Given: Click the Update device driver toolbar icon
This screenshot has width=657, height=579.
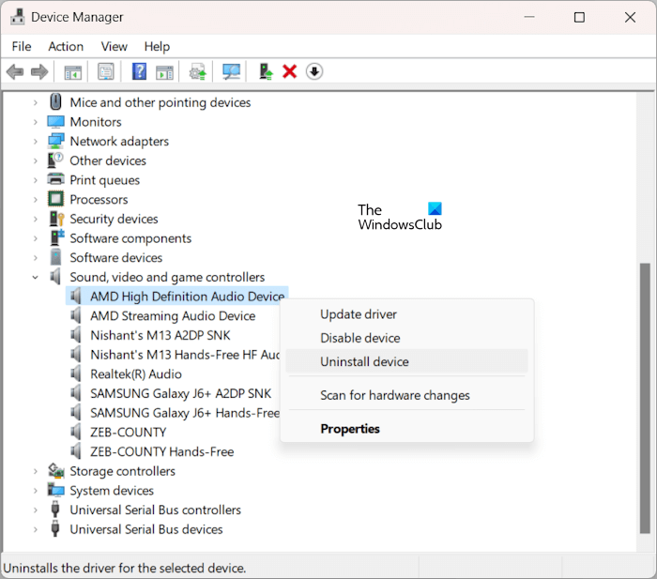Looking at the screenshot, I should click(198, 71).
